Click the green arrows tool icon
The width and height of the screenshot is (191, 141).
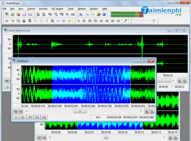click(93, 14)
